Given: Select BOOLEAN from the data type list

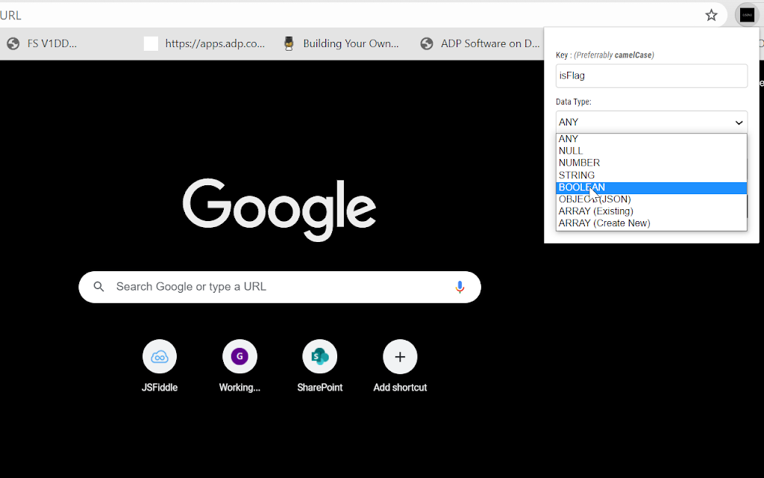Looking at the screenshot, I should pyautogui.click(x=651, y=187).
